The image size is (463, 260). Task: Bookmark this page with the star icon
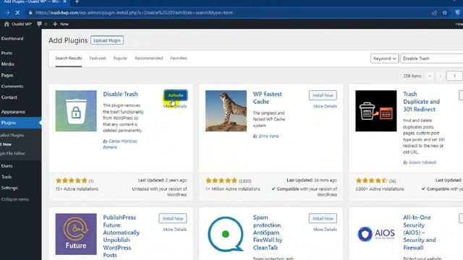tap(445, 13)
